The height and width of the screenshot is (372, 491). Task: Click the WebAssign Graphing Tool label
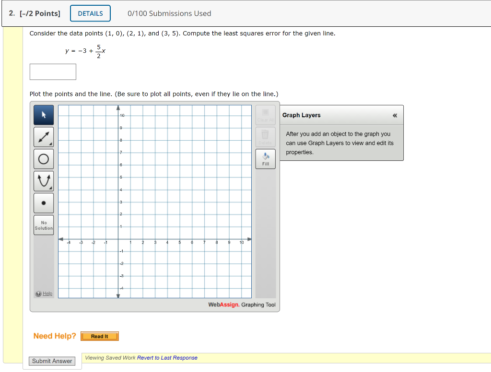(x=241, y=304)
